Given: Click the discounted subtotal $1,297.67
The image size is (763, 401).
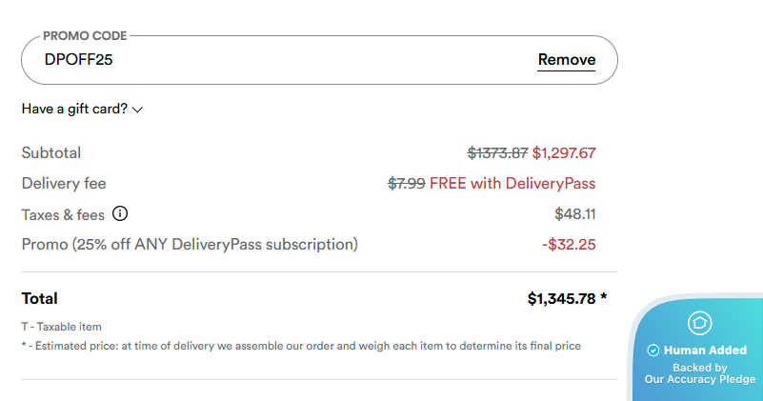Looking at the screenshot, I should (564, 152).
